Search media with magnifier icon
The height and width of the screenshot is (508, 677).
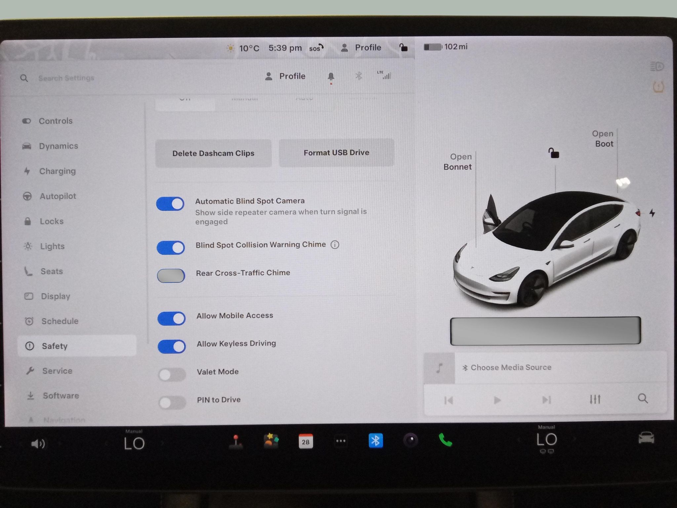point(643,399)
